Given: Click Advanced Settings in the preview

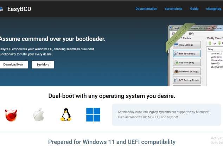Looking at the screenshot, I should (x=187, y=71).
